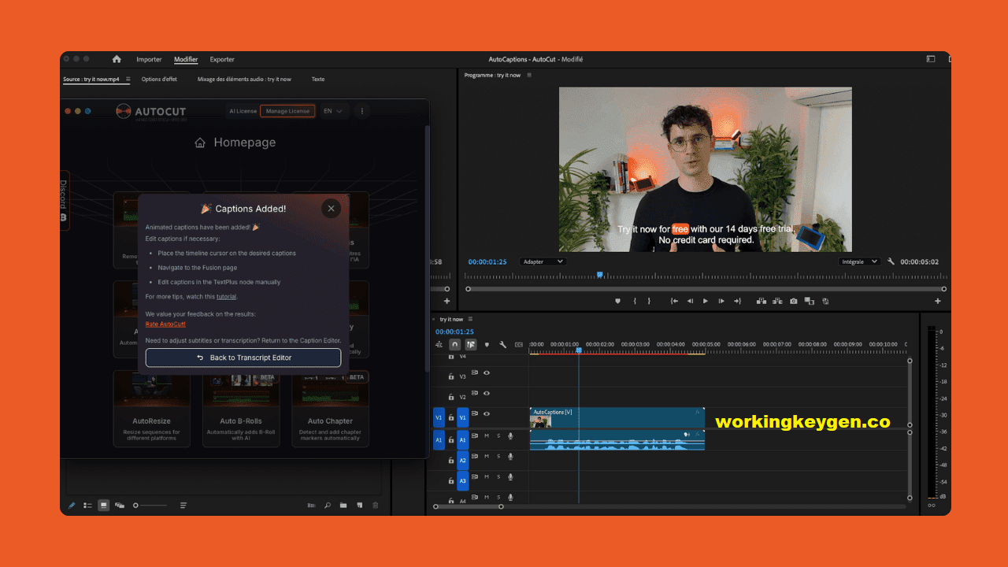Open the Modifier menu
Screen dimensions: 1008x567
point(186,59)
